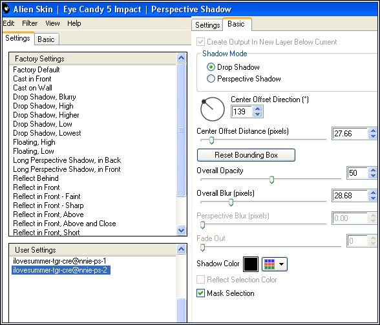Select Long Perspective Shadow, in Front preset

[67, 169]
